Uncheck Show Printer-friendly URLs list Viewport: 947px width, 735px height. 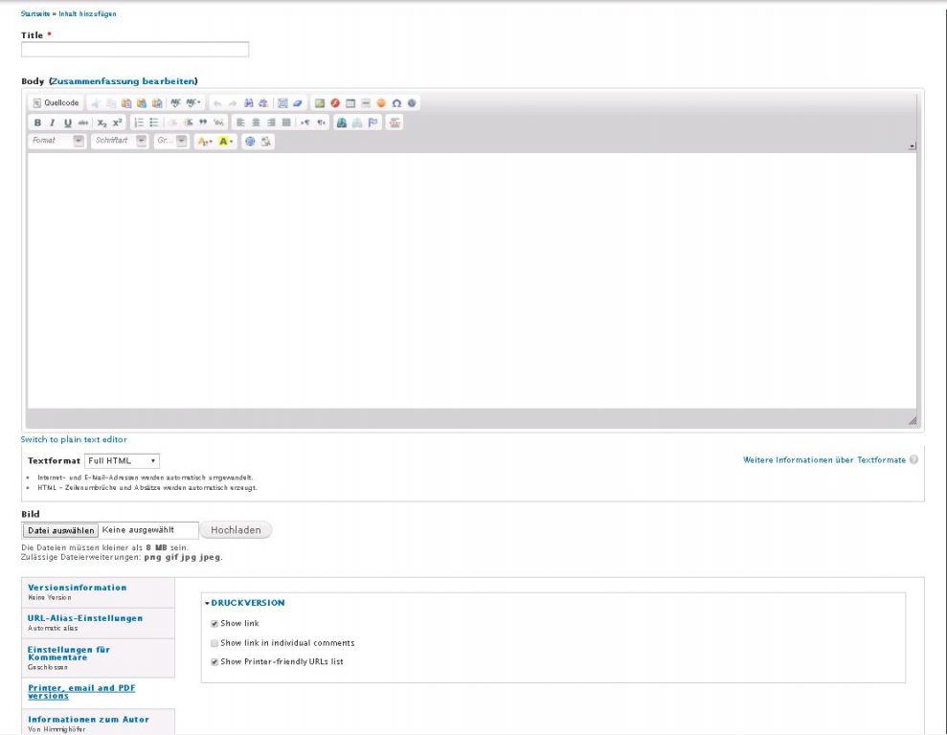[214, 661]
